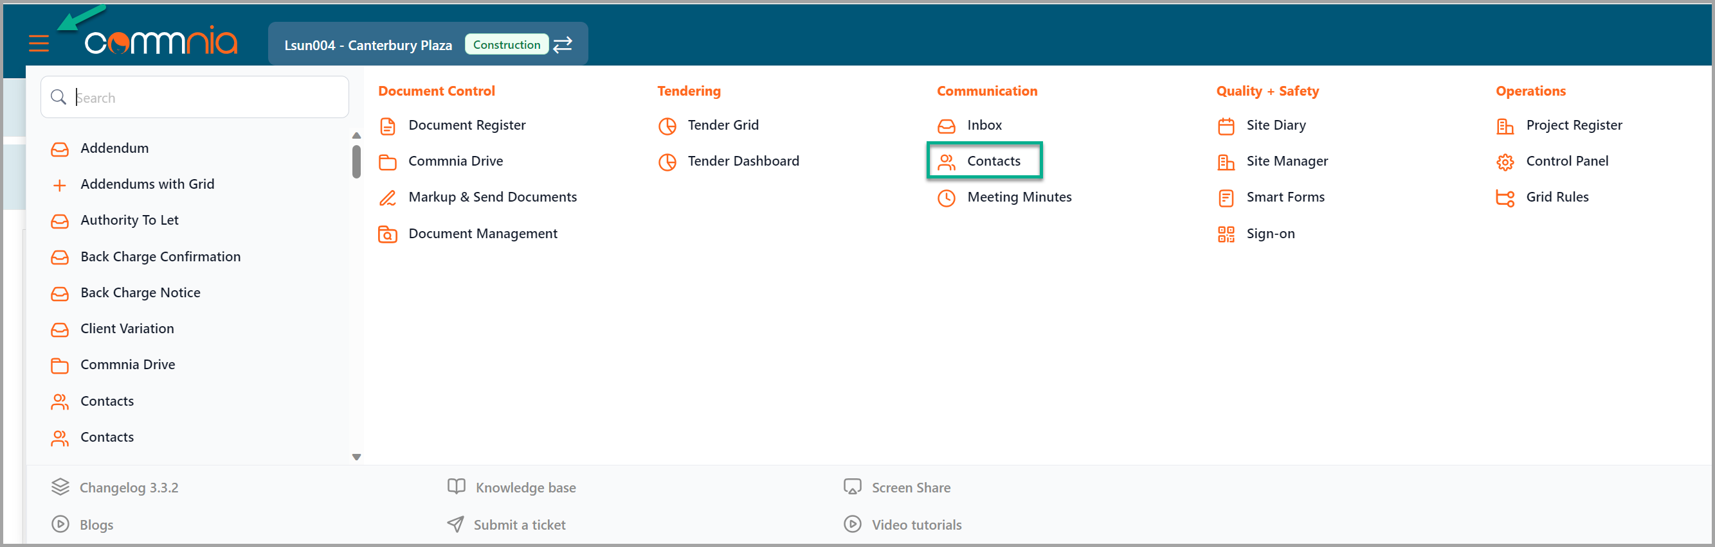
Task: Click the Changelog layers icon
Action: 60,487
